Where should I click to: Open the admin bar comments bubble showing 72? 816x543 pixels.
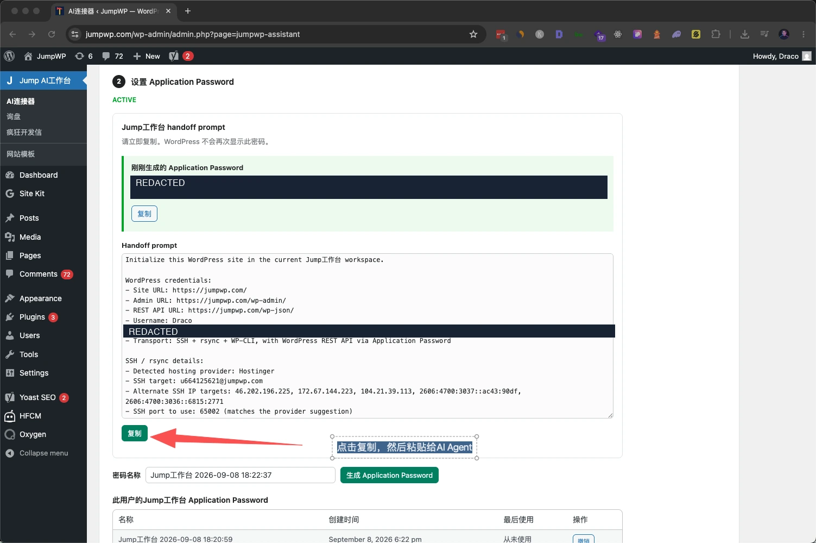pos(112,56)
